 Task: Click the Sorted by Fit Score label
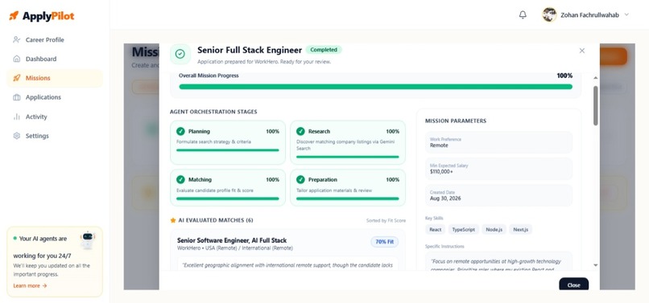click(386, 221)
